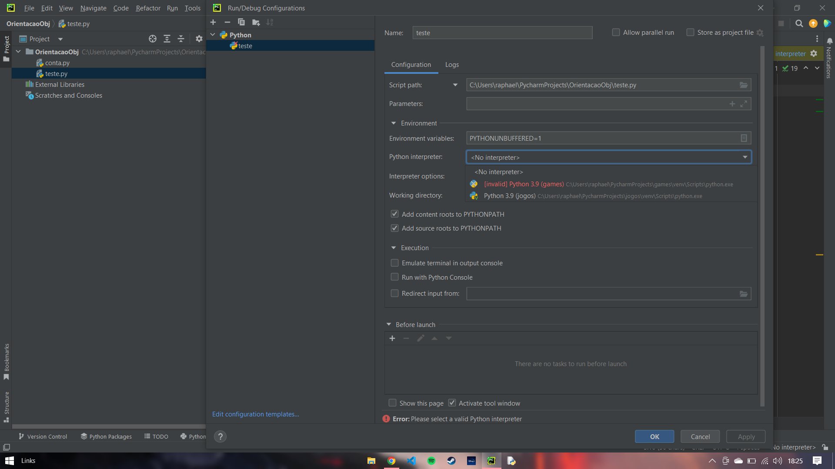
Task: Enable Allow parallel run checkbox
Action: [616, 33]
